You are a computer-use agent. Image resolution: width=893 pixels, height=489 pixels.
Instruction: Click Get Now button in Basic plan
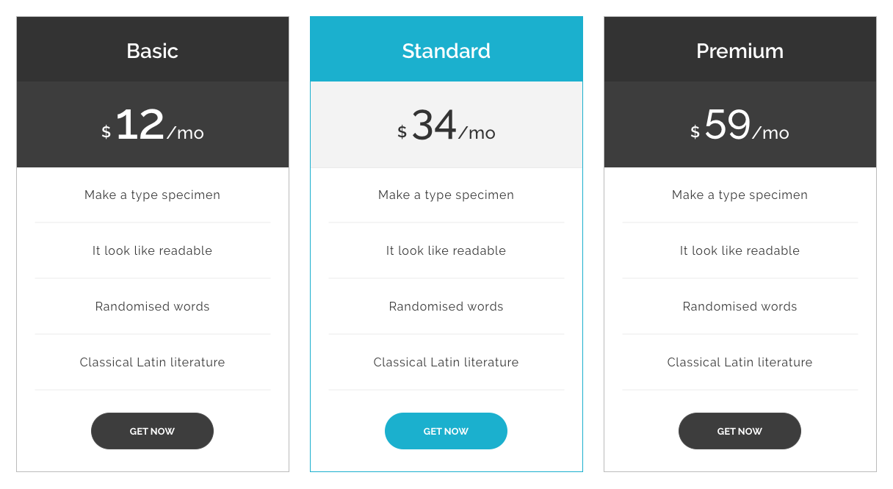(x=152, y=431)
